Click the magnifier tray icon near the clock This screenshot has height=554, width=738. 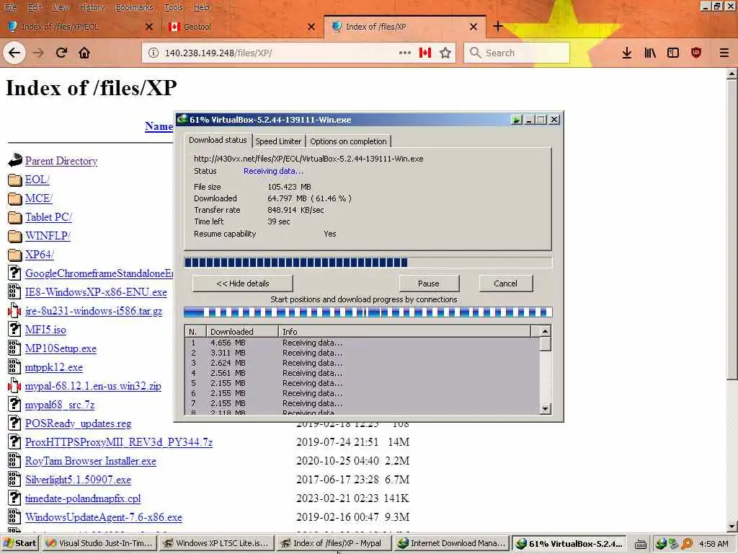point(687,544)
